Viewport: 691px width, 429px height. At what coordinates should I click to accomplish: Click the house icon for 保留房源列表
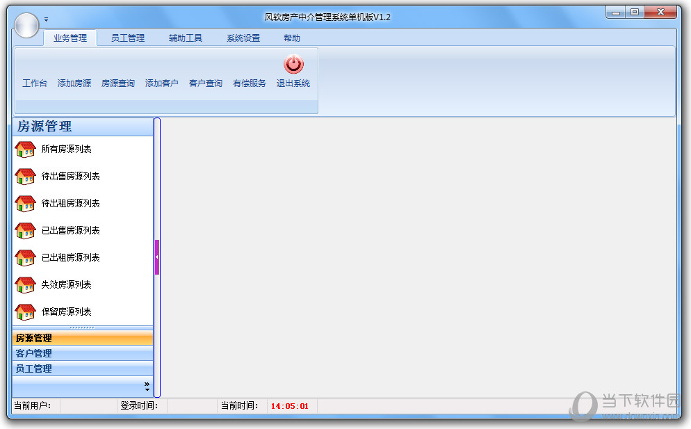click(25, 312)
